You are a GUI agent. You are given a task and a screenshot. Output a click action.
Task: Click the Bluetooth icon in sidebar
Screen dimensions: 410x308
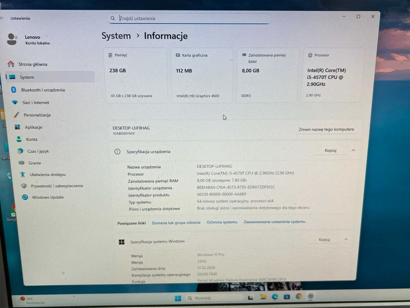pyautogui.click(x=14, y=90)
